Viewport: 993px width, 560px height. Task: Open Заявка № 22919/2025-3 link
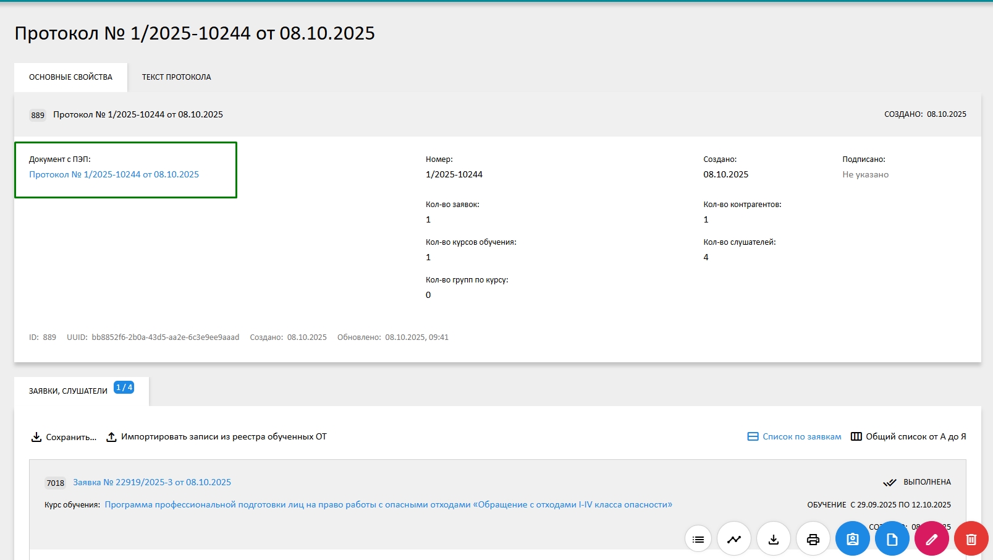[152, 482]
